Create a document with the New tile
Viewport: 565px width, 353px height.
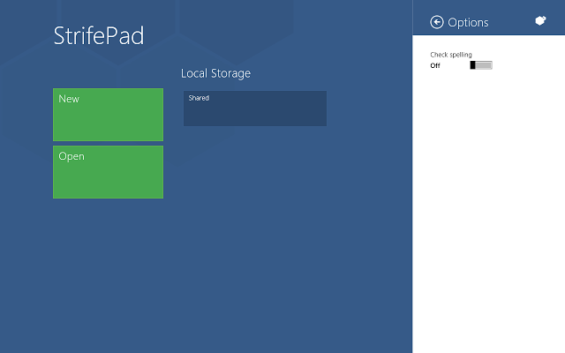click(x=108, y=115)
